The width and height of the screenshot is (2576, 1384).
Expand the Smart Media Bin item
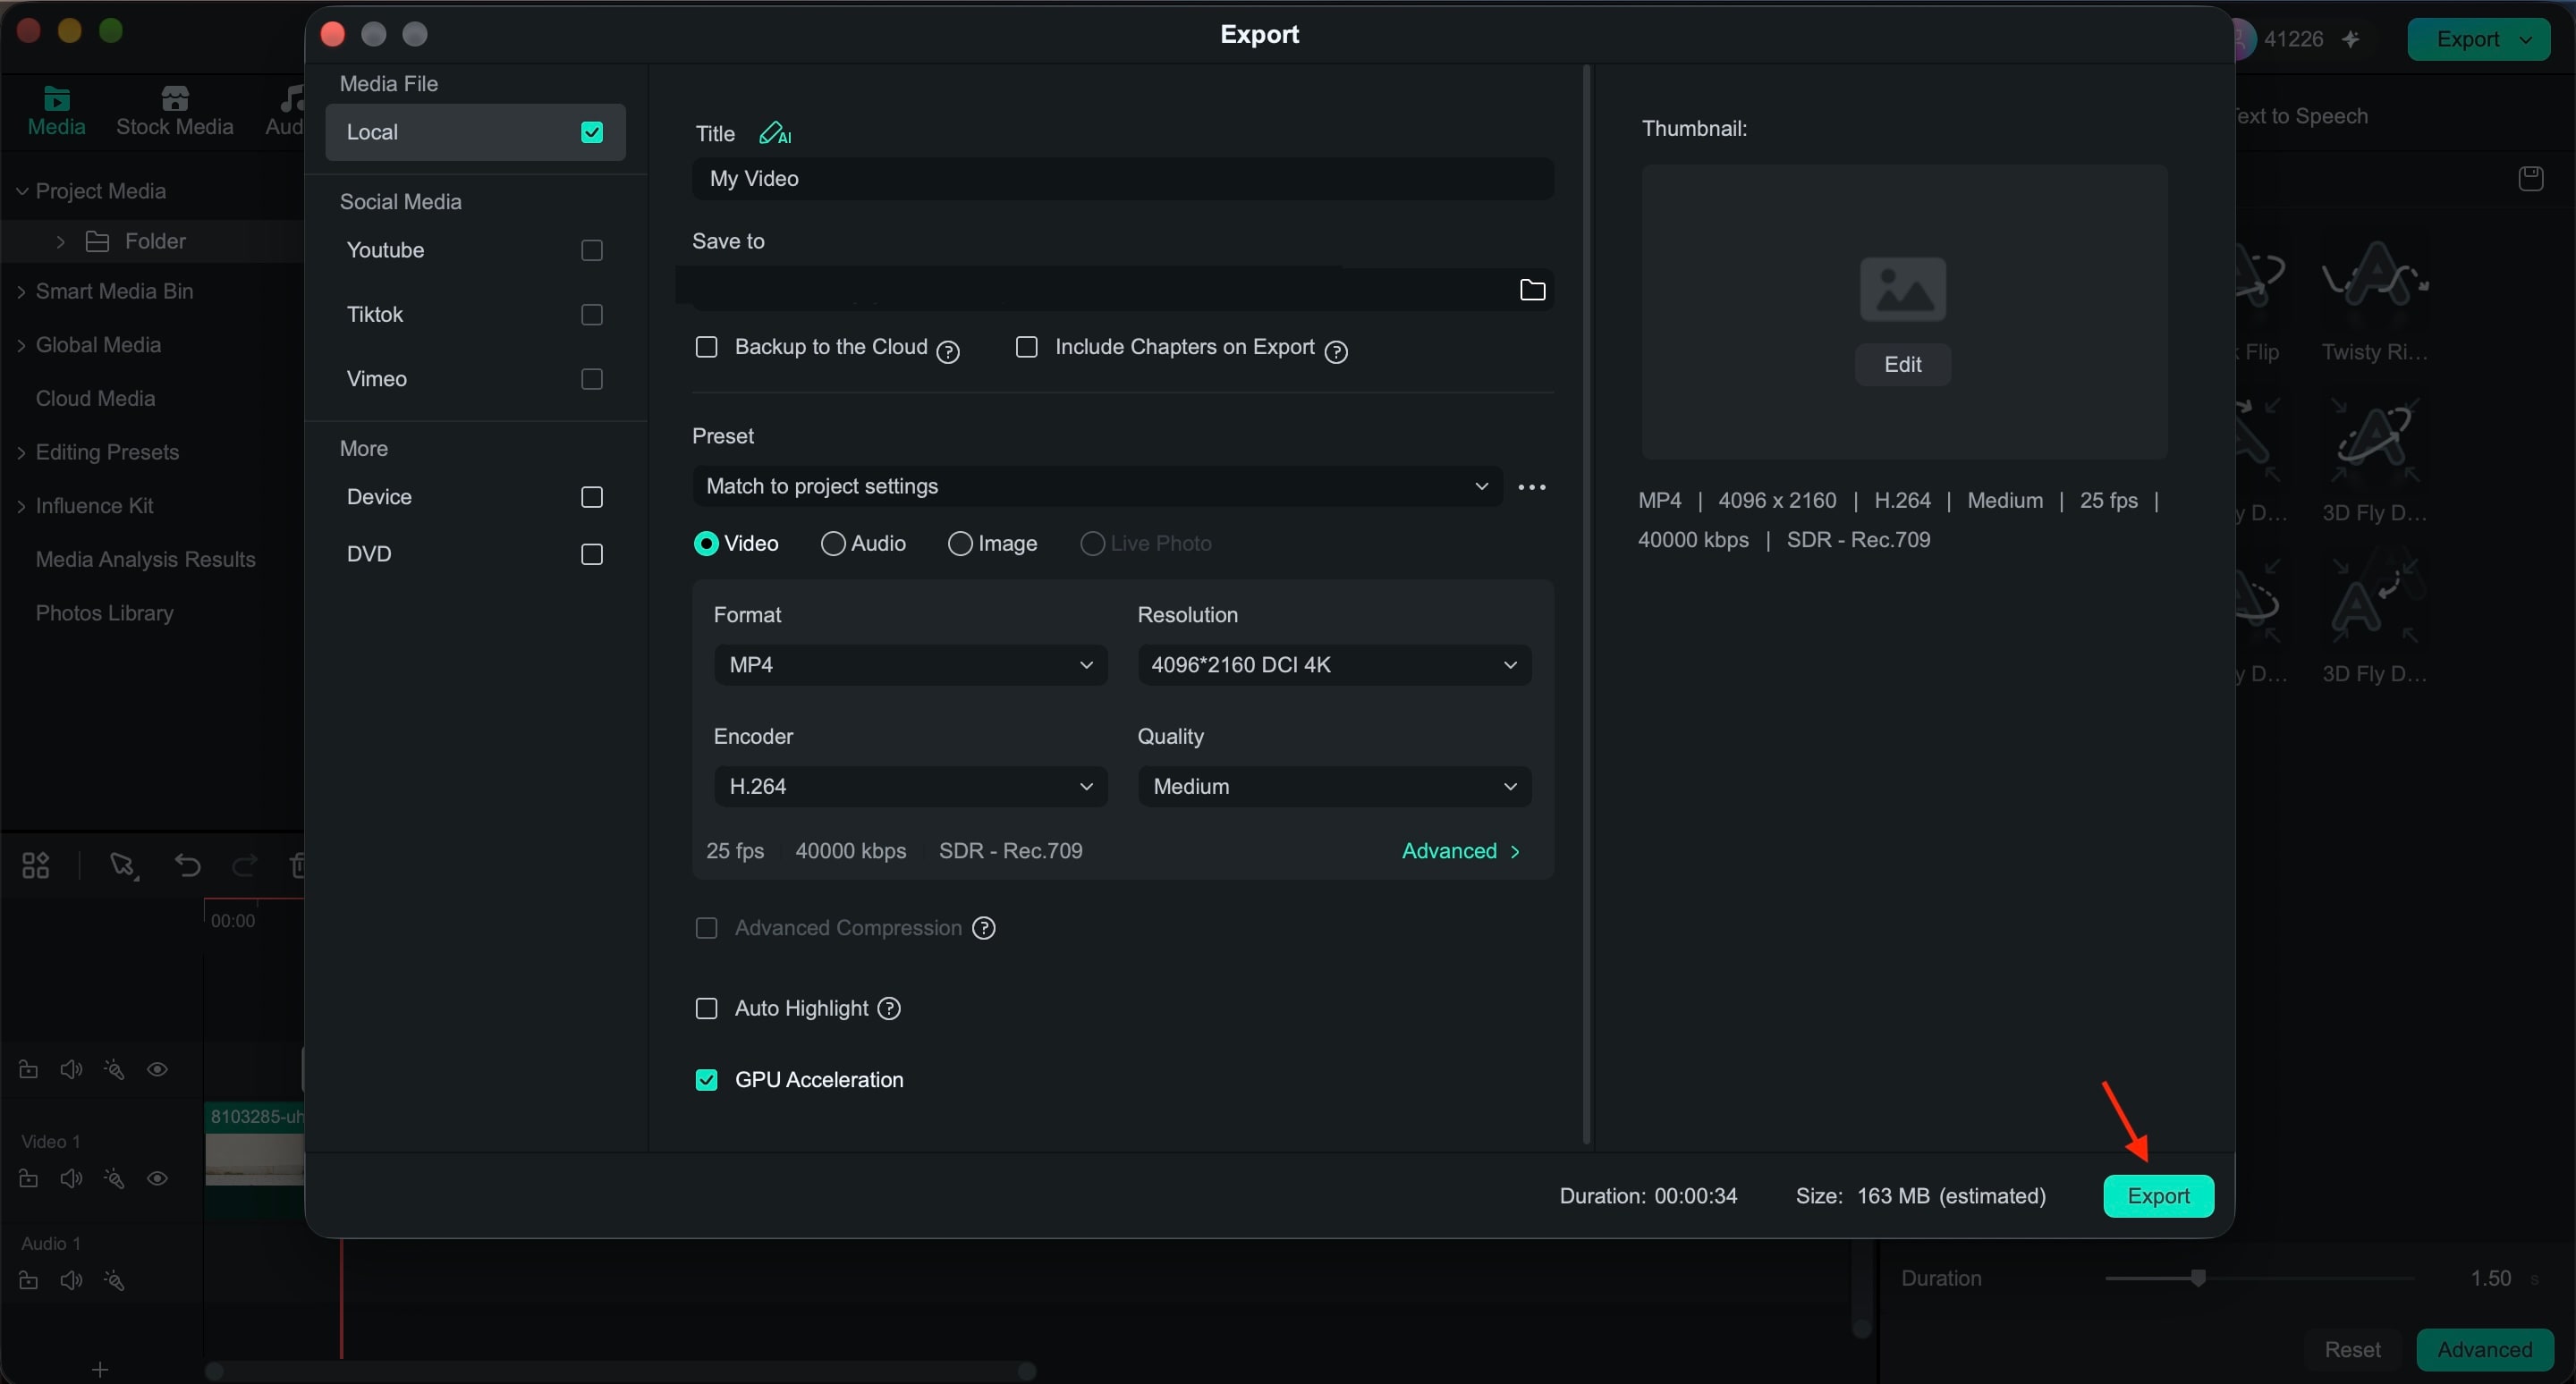(21, 291)
